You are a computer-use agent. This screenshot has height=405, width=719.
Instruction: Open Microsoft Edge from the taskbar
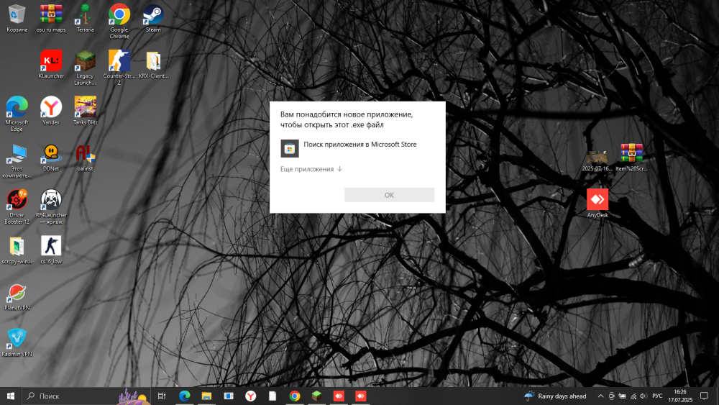click(x=184, y=396)
